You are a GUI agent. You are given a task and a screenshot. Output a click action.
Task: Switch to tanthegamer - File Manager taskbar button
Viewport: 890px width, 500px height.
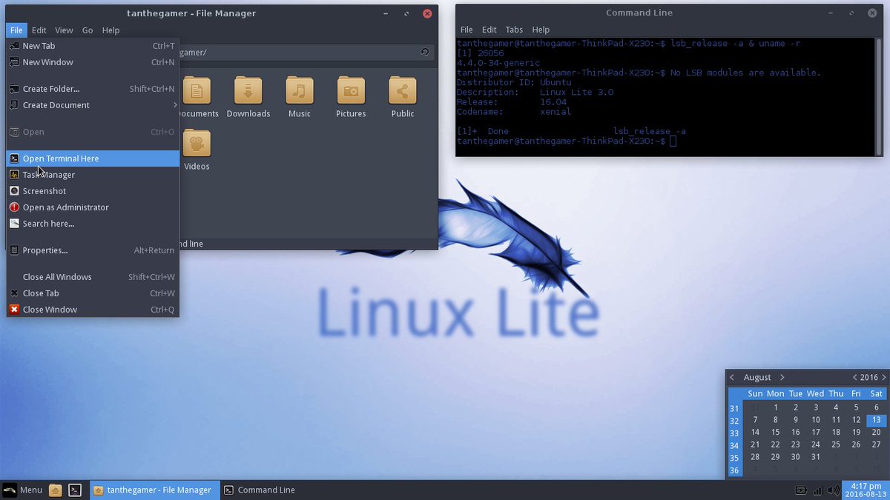click(154, 490)
